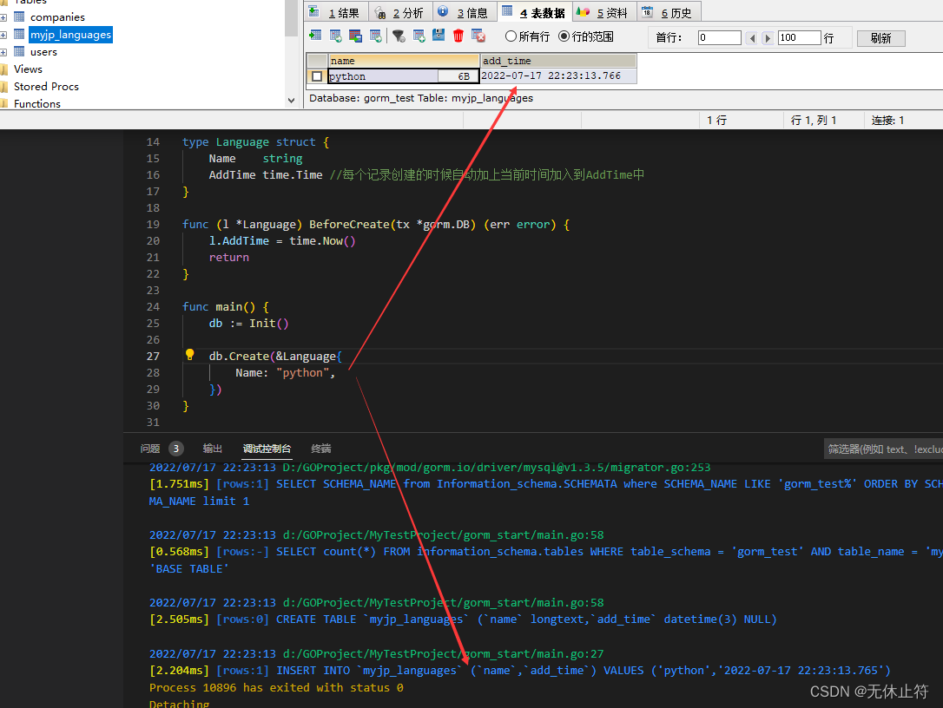Click the 2022-07-17 22:23:13.766 cell
The image size is (943, 708).
click(x=558, y=76)
